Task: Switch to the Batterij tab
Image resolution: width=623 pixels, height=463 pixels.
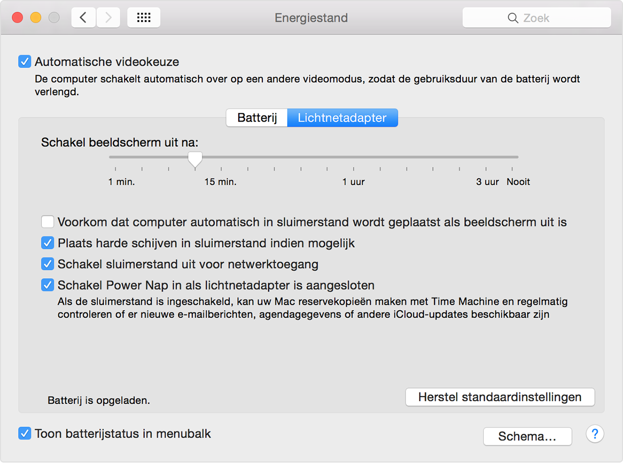Action: pos(257,118)
